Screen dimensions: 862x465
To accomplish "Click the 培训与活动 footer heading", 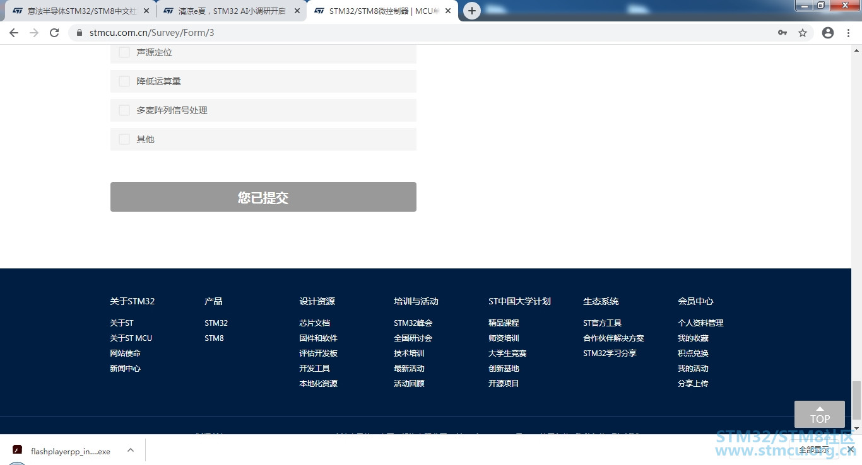I will coord(416,302).
